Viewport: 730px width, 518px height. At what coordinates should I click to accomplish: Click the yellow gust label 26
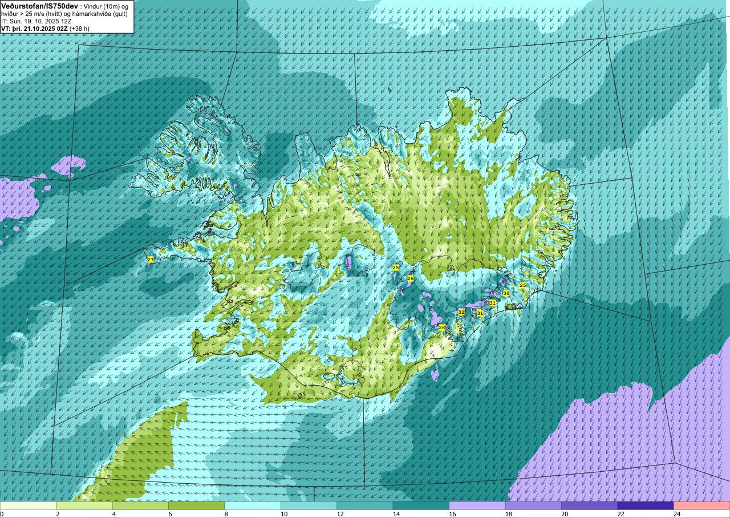tap(410, 278)
